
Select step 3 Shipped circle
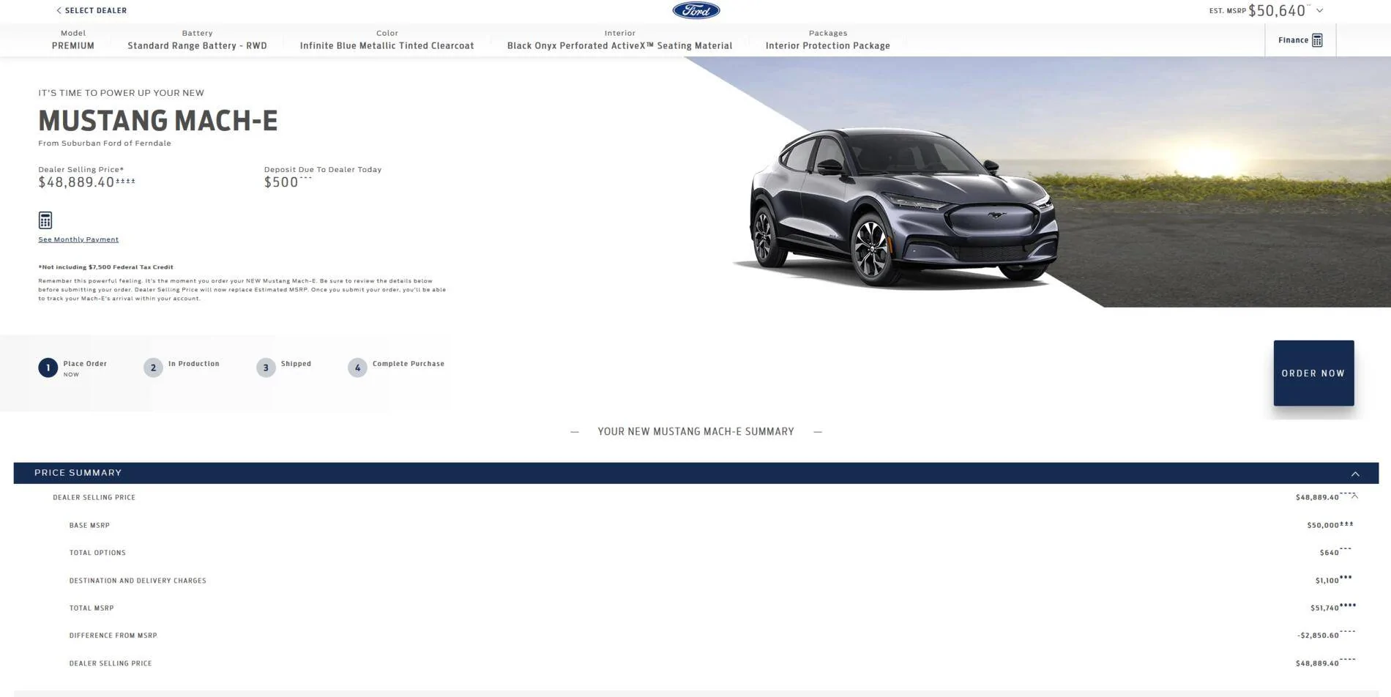(x=266, y=368)
